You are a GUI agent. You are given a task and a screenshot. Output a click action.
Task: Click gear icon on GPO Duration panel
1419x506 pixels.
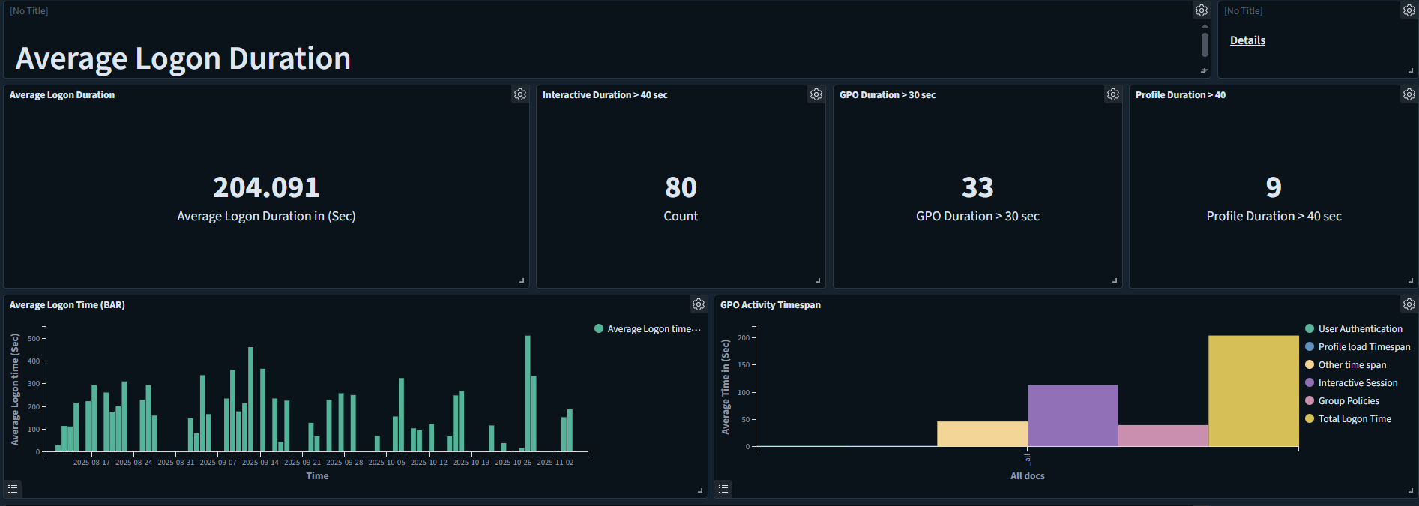[x=1113, y=95]
